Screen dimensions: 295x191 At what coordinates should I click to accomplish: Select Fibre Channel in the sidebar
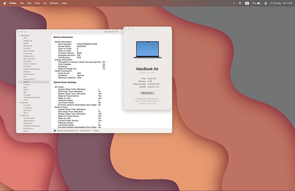pos(29,64)
